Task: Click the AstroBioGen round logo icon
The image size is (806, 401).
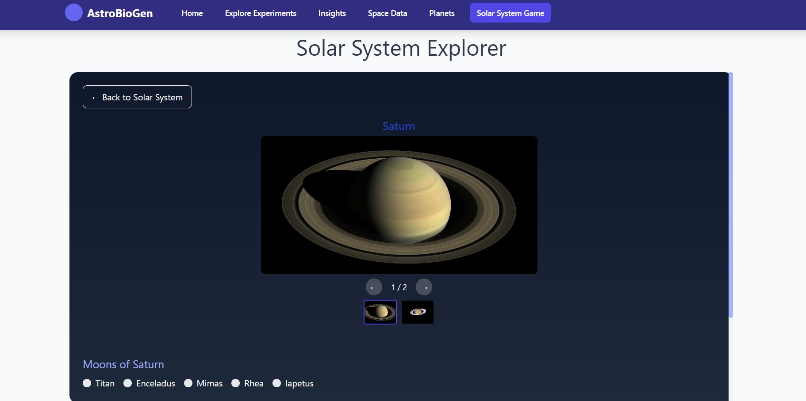Action: click(74, 12)
